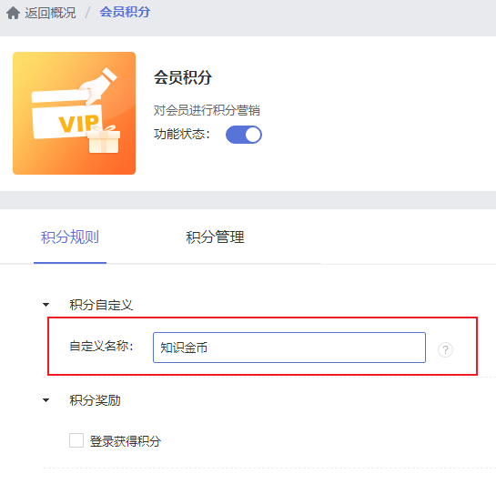Go back via 返回概况 link
496x494 pixels.
point(50,13)
